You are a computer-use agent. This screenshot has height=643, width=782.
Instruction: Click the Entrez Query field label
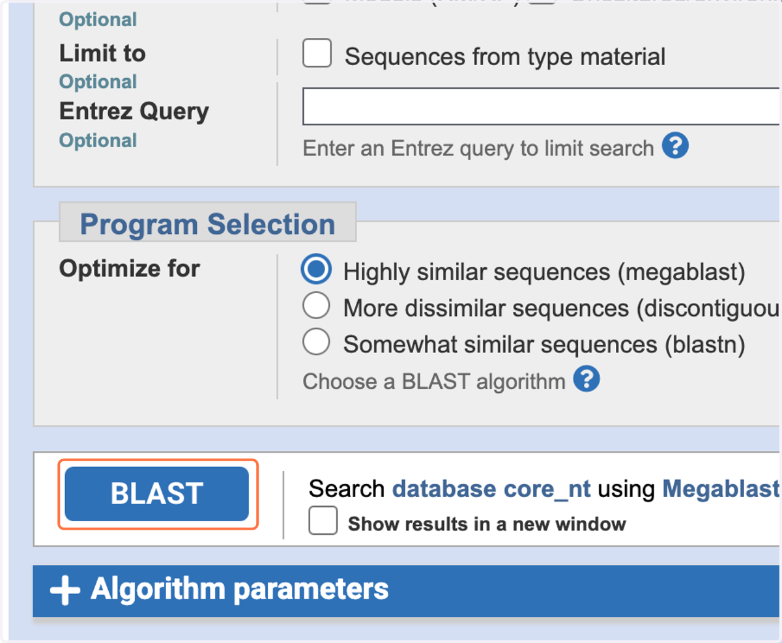pos(134,111)
